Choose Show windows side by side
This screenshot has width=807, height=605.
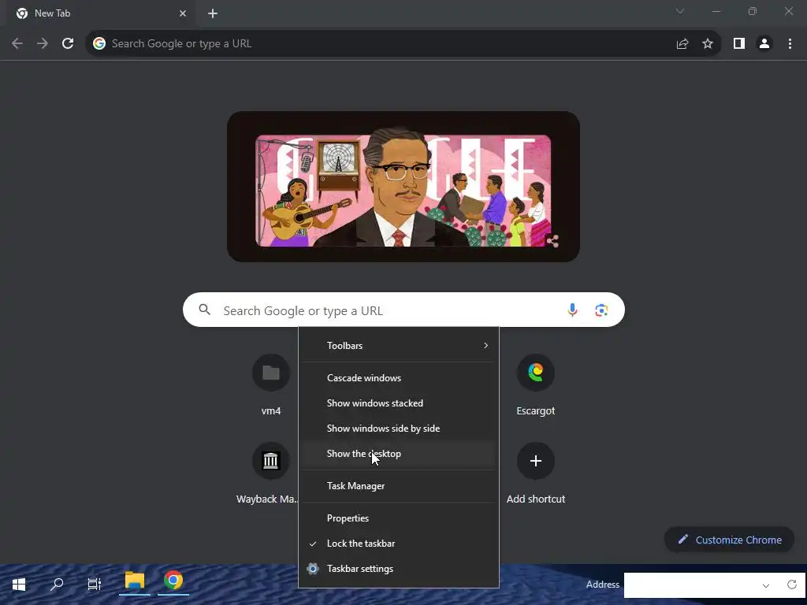(398, 429)
